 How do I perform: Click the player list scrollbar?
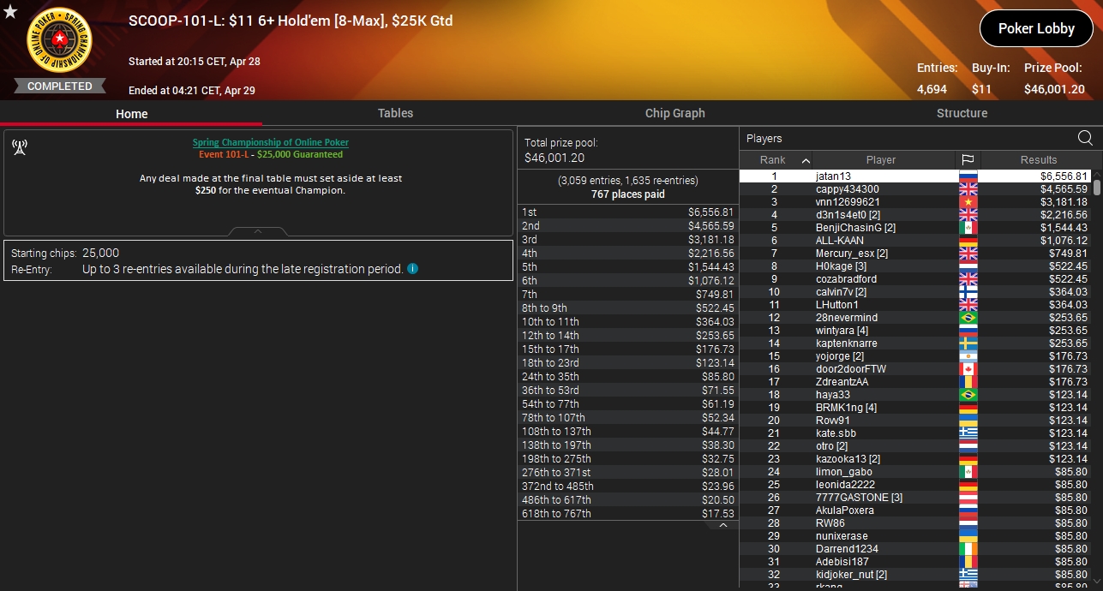1096,187
